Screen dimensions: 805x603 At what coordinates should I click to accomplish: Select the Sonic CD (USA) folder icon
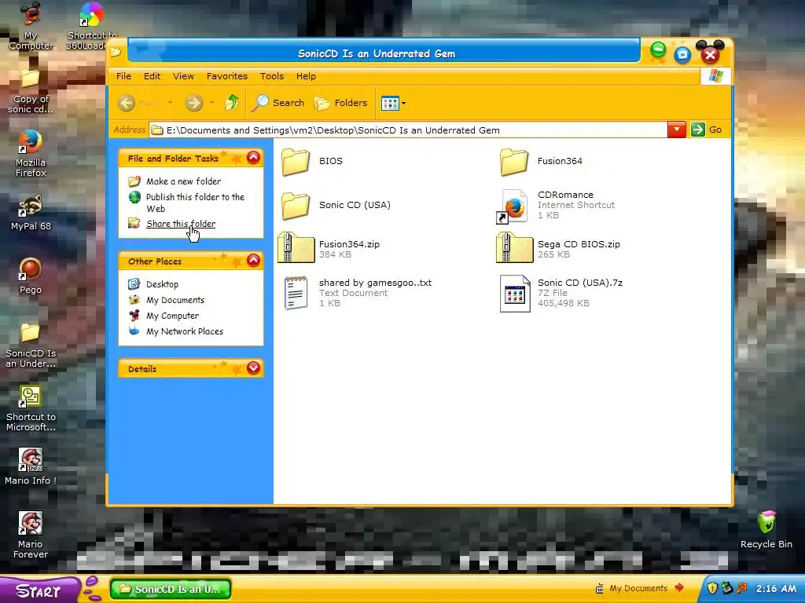point(296,206)
